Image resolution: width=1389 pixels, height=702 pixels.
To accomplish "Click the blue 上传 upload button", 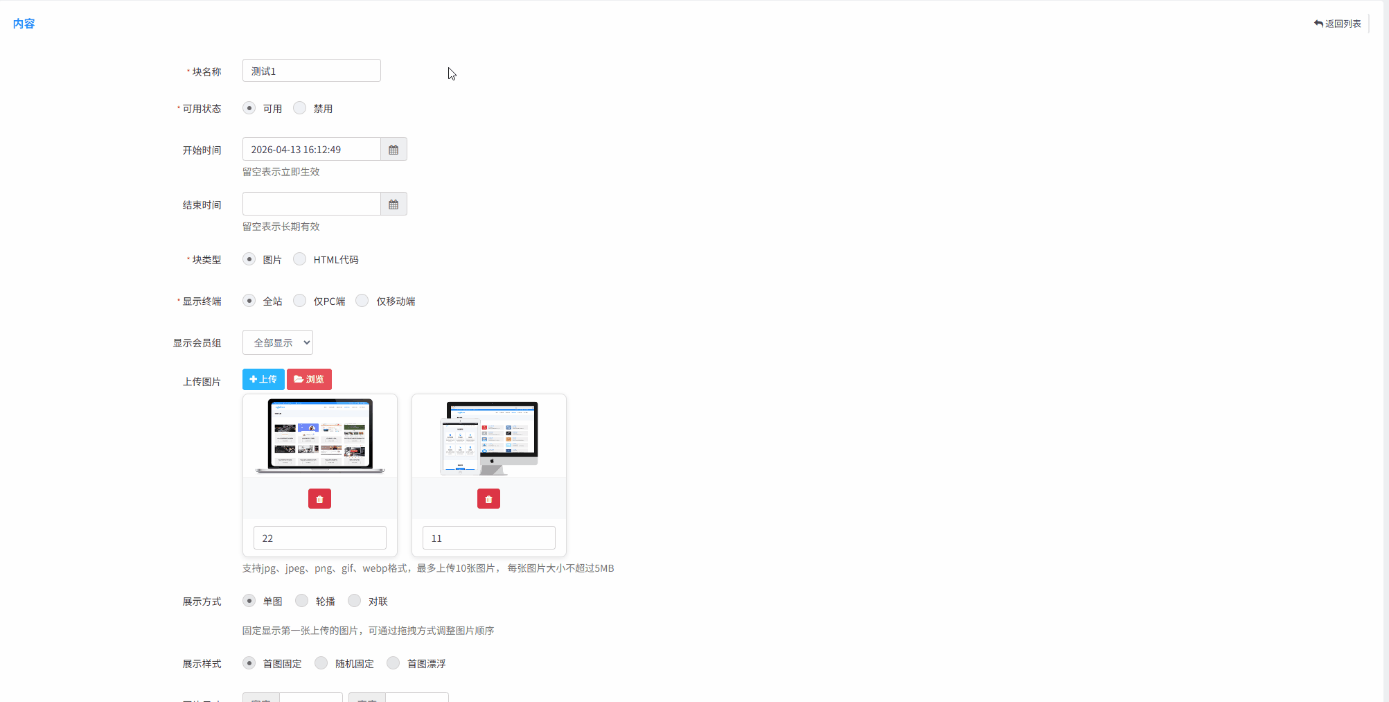I will (x=263, y=380).
